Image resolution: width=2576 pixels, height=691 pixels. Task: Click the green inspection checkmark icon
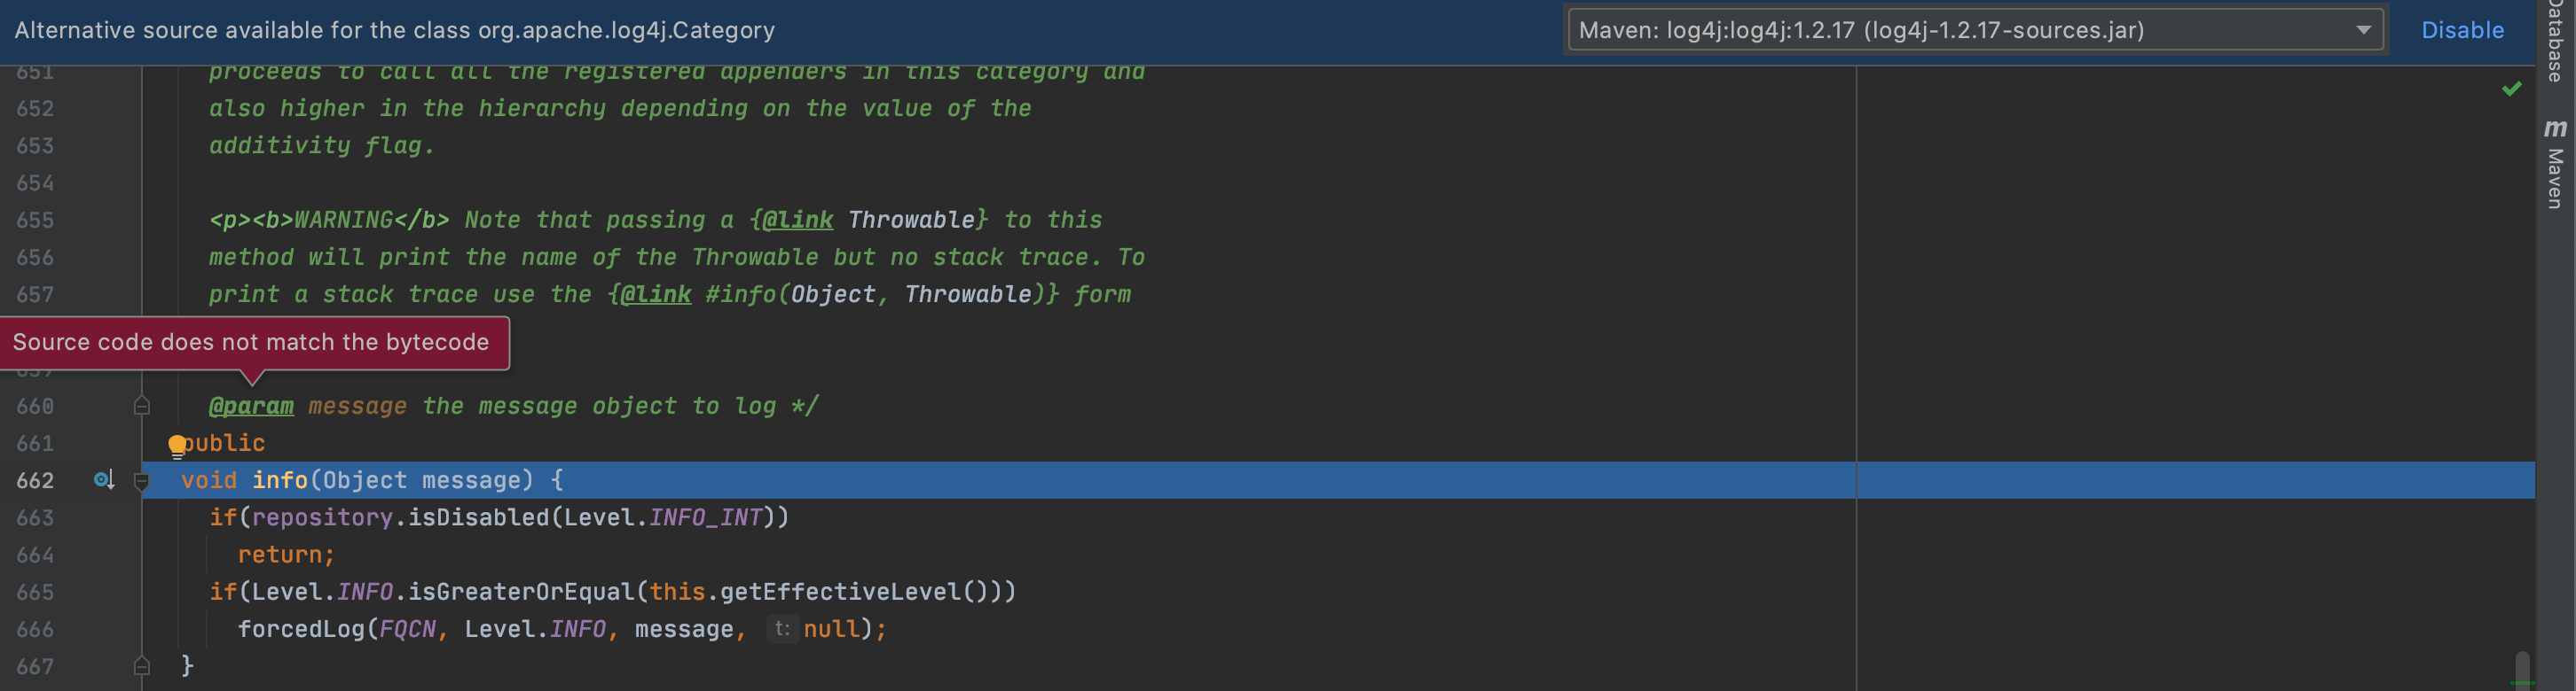[x=2511, y=89]
